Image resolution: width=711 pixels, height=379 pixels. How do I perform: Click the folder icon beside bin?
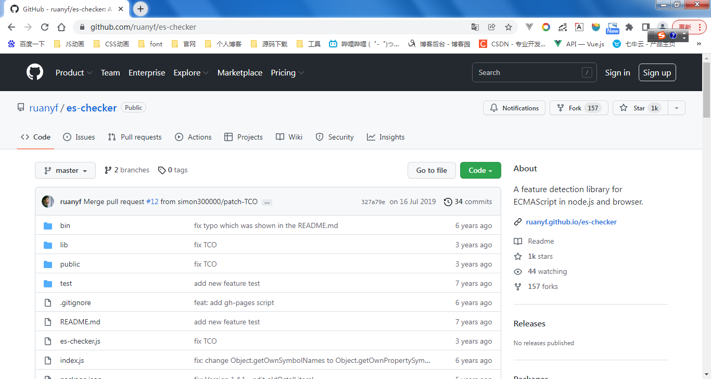coord(48,225)
